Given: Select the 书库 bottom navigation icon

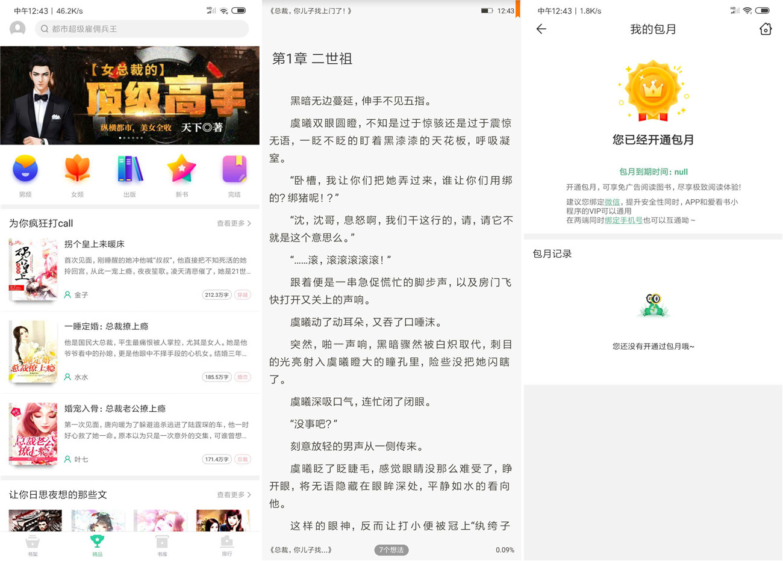Looking at the screenshot, I should [161, 547].
